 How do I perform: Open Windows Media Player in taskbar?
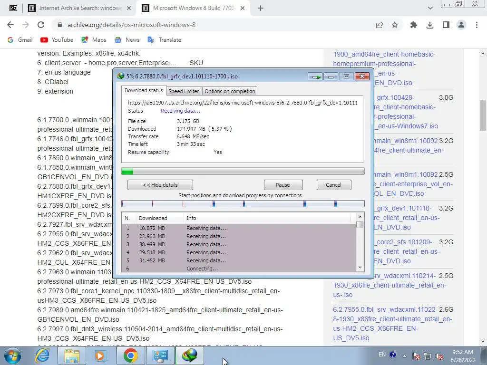tap(101, 355)
